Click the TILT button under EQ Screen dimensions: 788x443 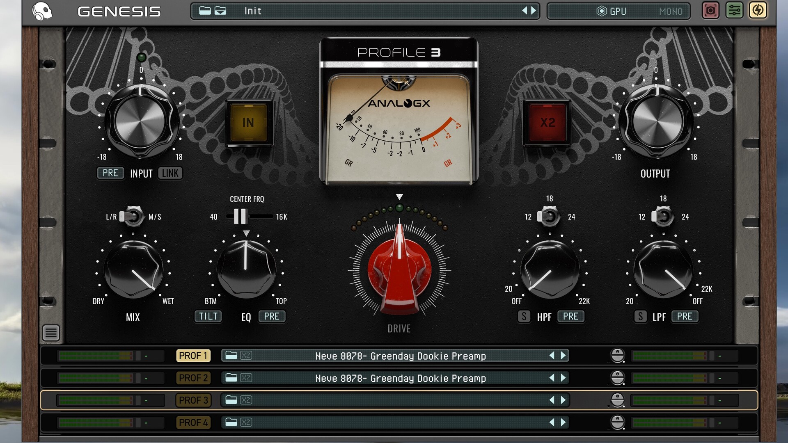208,316
